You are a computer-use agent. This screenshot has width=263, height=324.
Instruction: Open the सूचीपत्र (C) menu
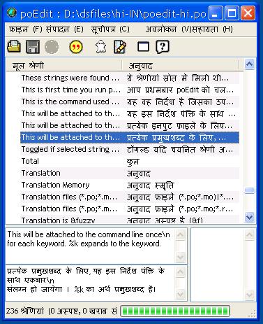click(110, 29)
